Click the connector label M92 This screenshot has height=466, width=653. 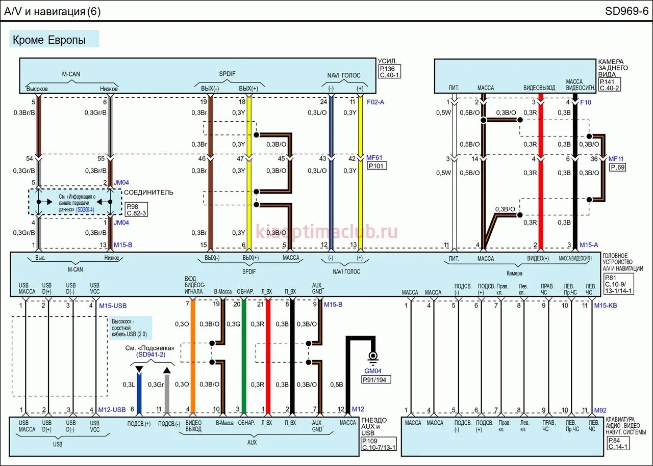(x=600, y=409)
